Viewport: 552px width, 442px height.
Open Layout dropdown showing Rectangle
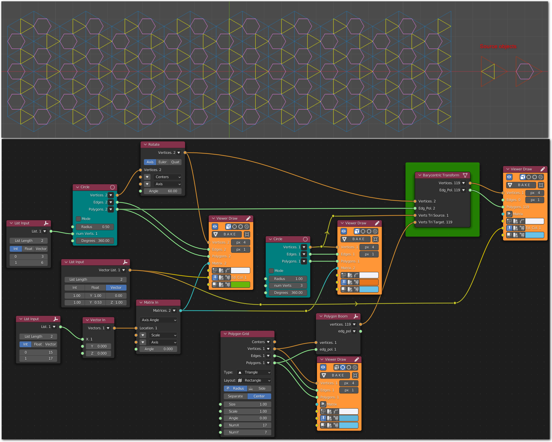(254, 380)
